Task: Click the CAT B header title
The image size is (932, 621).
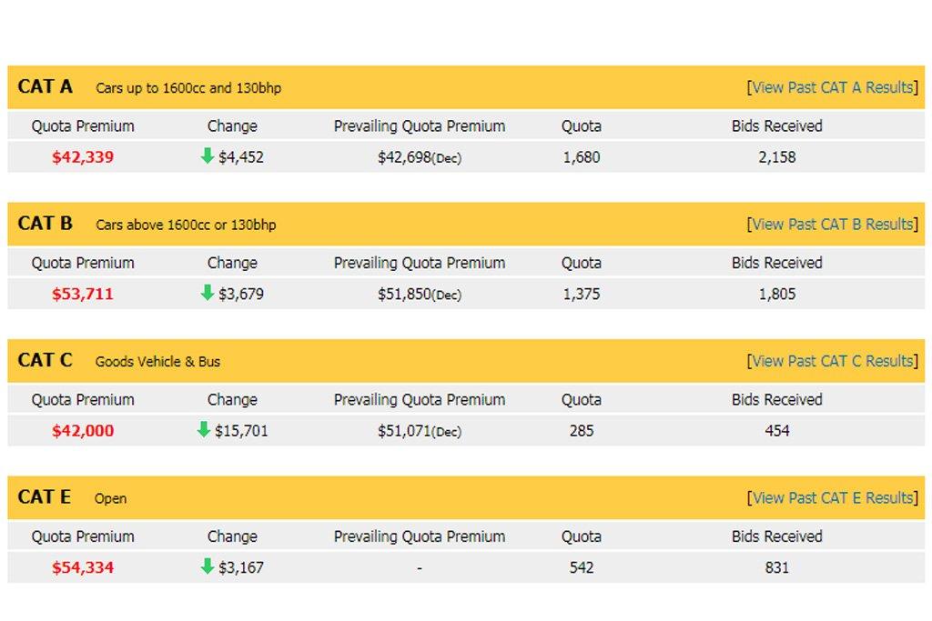Action: click(46, 224)
